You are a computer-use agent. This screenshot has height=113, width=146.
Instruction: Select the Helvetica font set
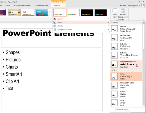126,46
